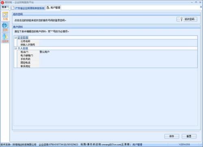Viewport: 203px width, 147px height.
Task: Click the 用户管理 tab's user icon
Action: [x=48, y=8]
